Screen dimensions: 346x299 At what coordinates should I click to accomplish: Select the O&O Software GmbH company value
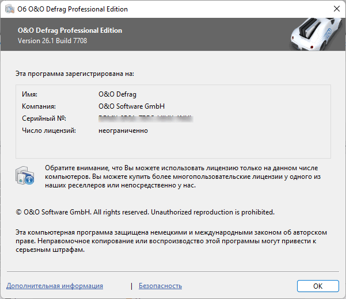click(132, 106)
